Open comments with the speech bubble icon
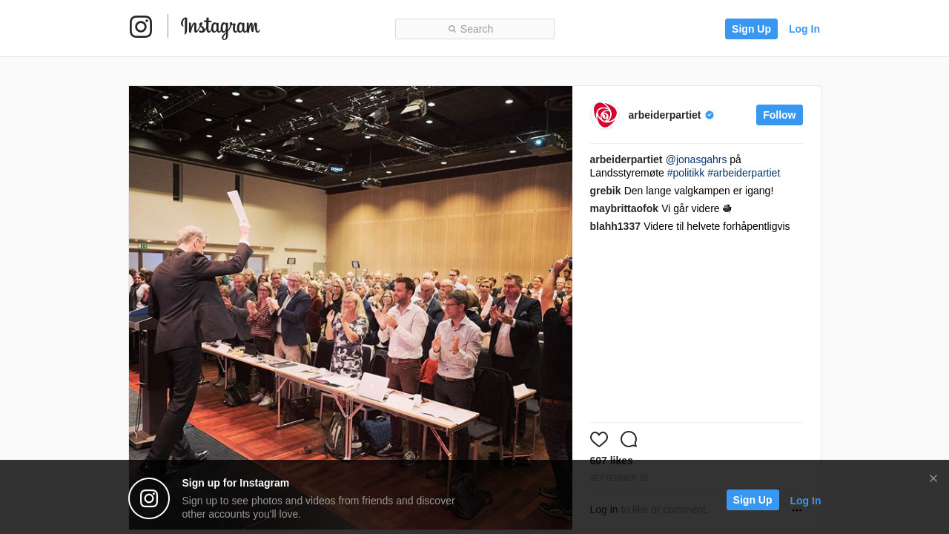 [x=629, y=439]
